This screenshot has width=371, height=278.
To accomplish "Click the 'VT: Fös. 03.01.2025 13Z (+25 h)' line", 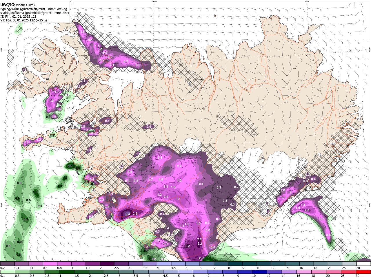I will (x=23, y=20).
